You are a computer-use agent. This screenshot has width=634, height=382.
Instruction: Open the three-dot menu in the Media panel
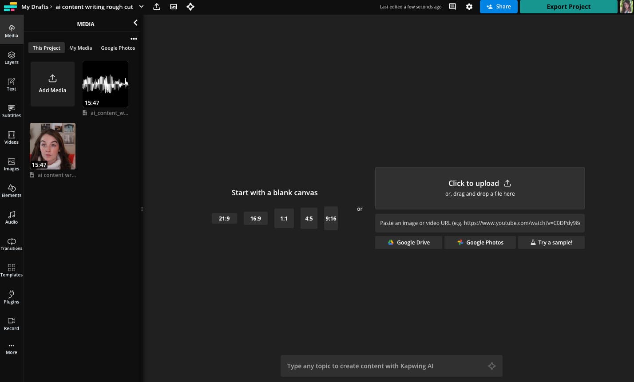(134, 39)
